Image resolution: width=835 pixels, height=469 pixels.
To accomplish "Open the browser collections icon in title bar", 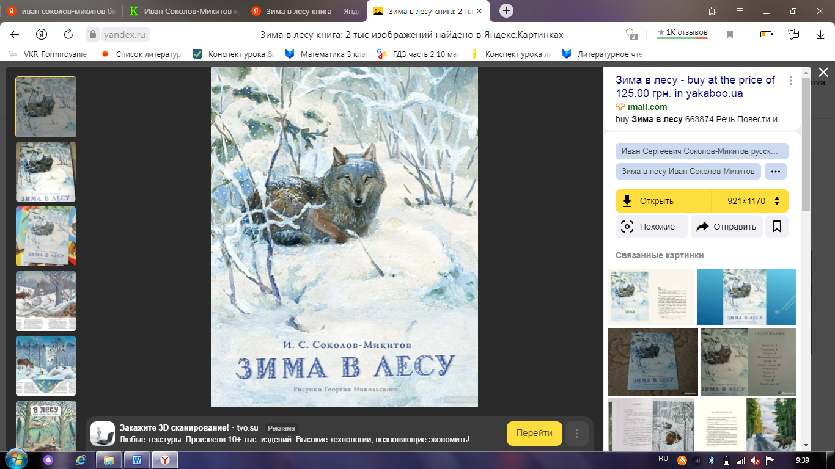I will point(713,11).
